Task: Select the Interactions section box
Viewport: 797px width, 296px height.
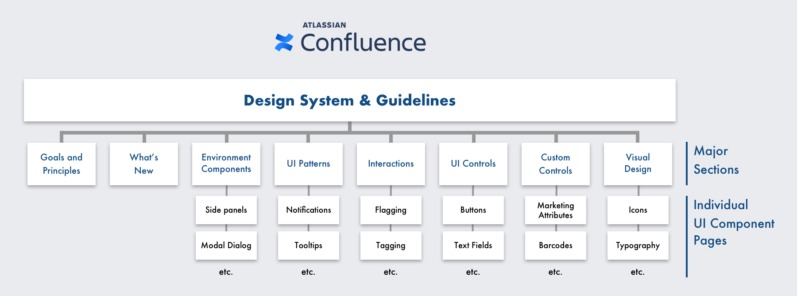Action: click(391, 164)
